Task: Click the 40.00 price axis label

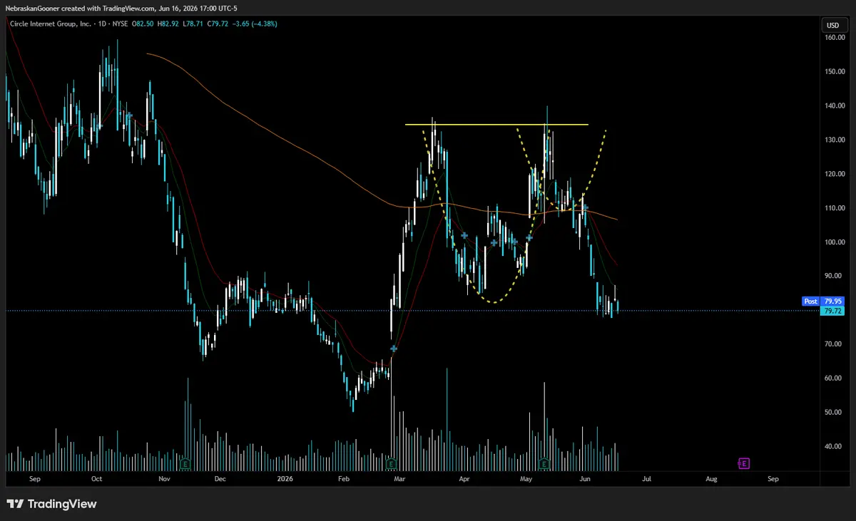Action: click(835, 447)
